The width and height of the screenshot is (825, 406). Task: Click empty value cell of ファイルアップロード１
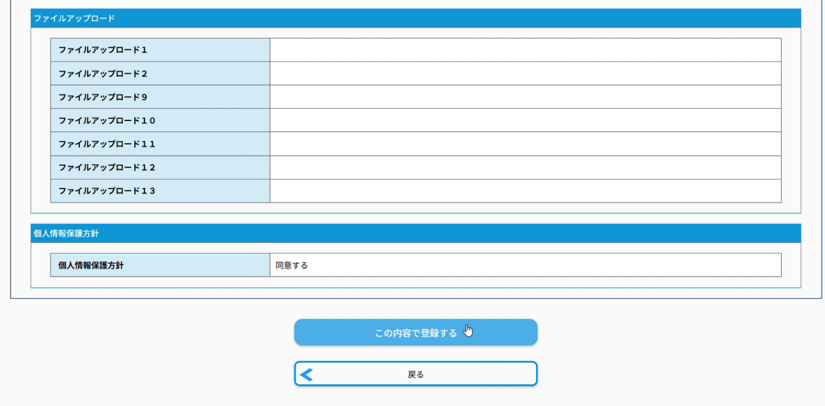[x=525, y=50]
